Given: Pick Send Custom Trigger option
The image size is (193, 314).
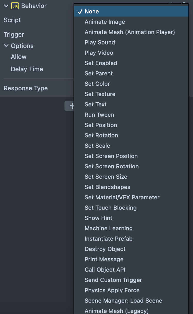Looking at the screenshot, I should (x=113, y=280).
